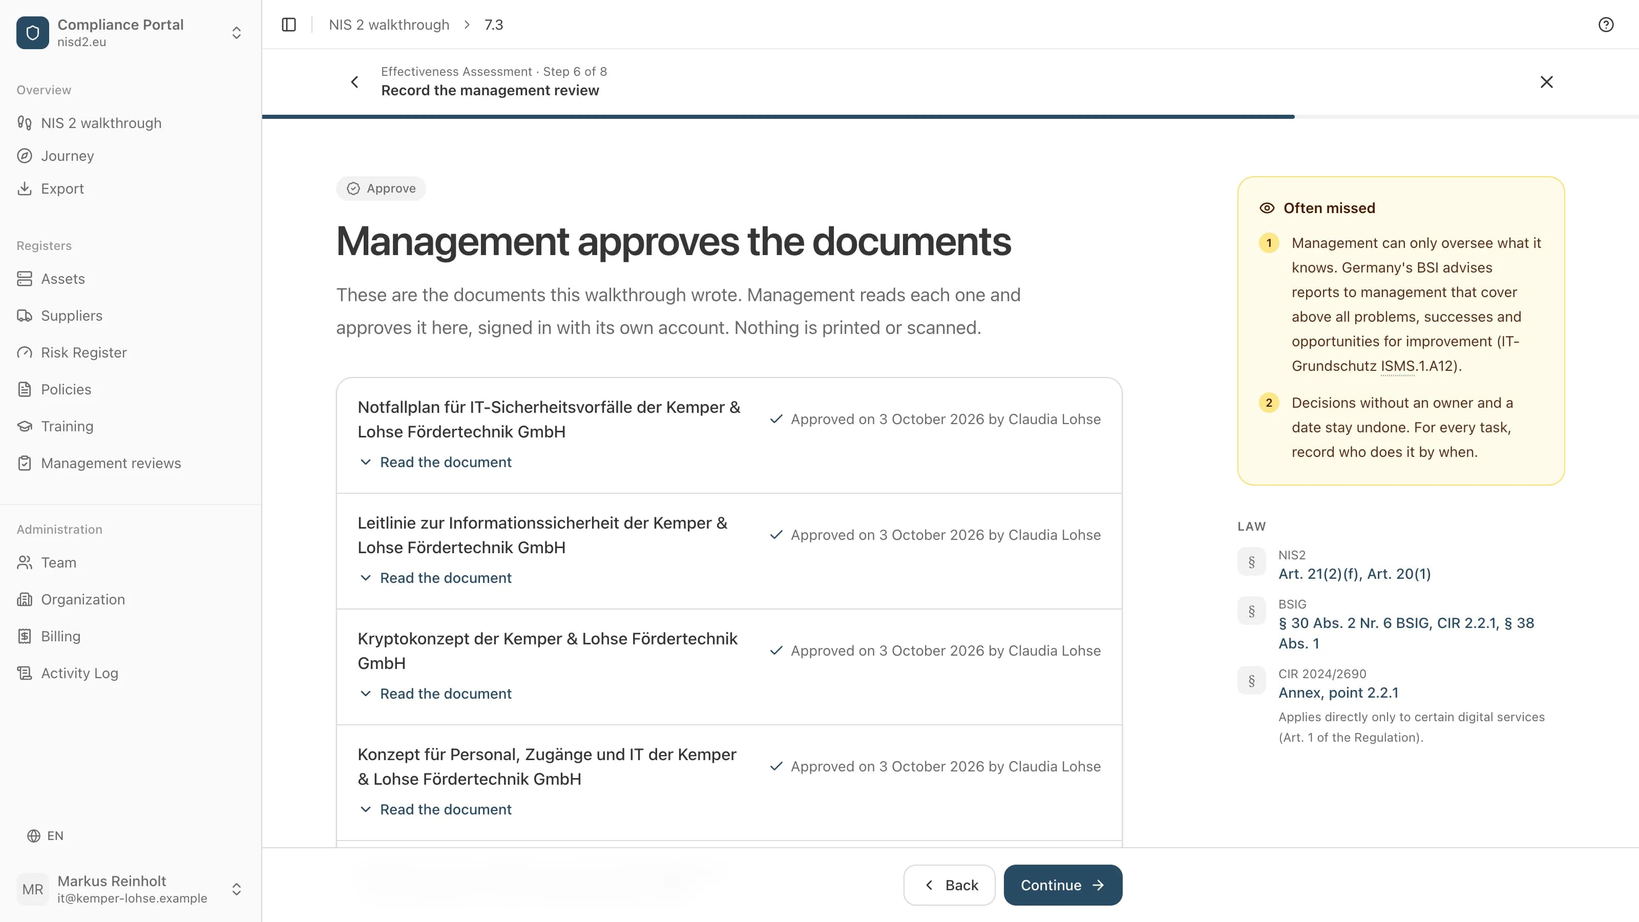This screenshot has width=1639, height=922.
Task: Click the Compliance Portal shield logo
Action: coord(32,32)
